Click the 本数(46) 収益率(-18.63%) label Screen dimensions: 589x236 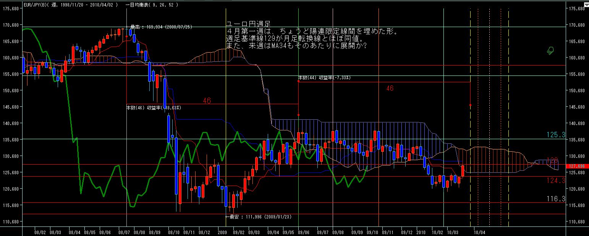coord(154,108)
